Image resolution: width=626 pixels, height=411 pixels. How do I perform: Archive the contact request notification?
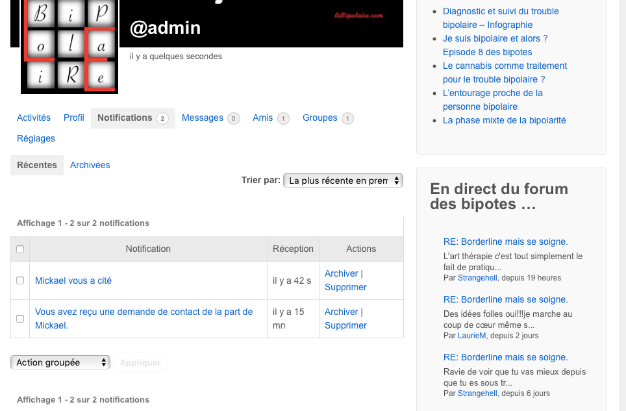coord(342,312)
